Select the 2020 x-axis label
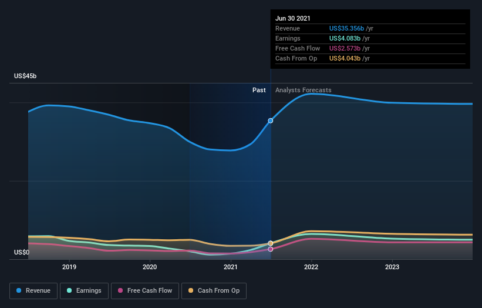 (150, 267)
